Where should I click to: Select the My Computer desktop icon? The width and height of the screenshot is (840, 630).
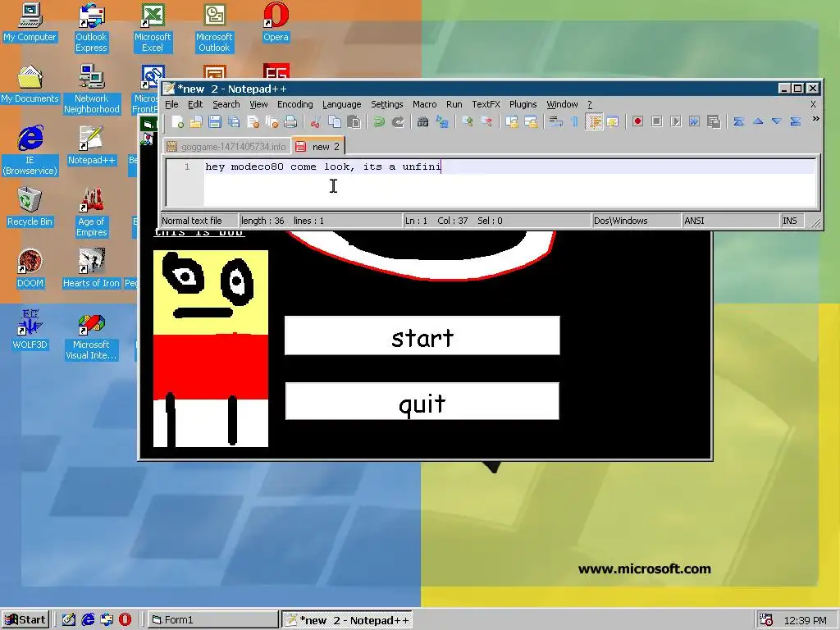point(30,22)
